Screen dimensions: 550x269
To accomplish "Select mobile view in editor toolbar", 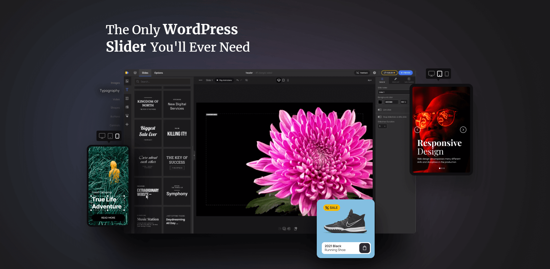I will 288,80.
